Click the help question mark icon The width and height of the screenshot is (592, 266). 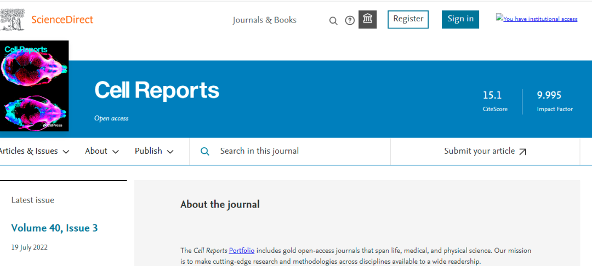click(350, 21)
